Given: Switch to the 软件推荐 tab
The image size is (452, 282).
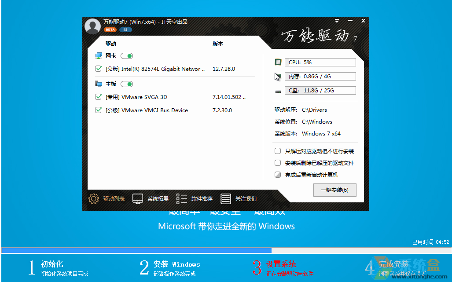Looking at the screenshot, I should point(202,199).
